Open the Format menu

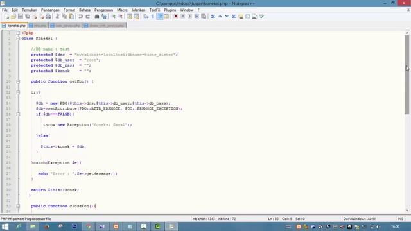pyautogui.click(x=69, y=10)
